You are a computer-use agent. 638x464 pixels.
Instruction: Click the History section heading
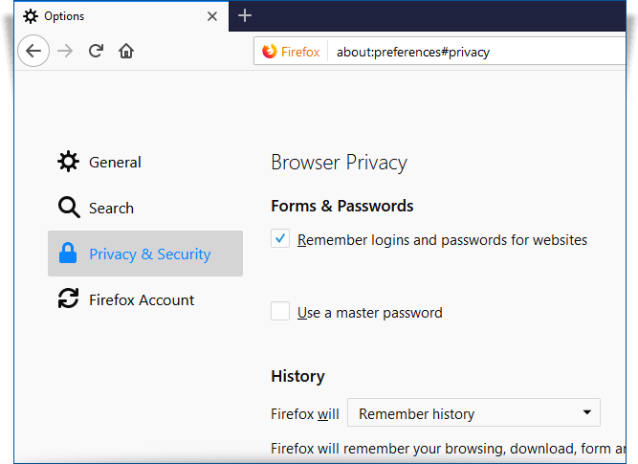[x=297, y=377]
